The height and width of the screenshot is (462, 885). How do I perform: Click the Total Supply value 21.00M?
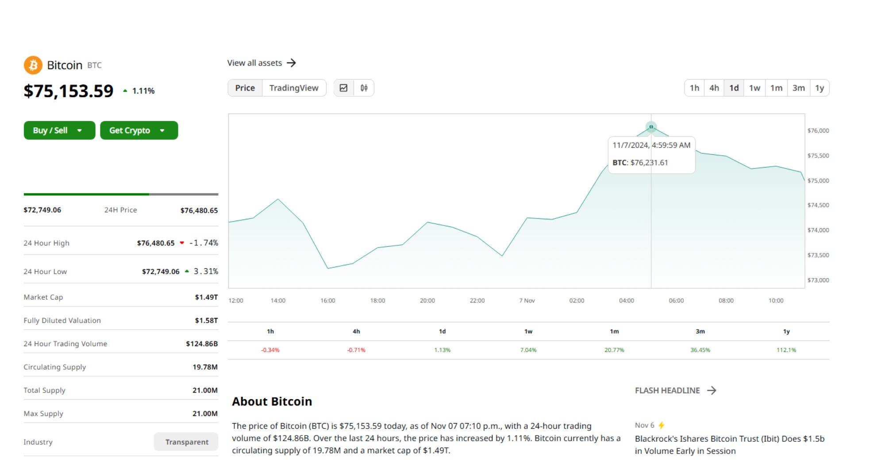pos(205,390)
